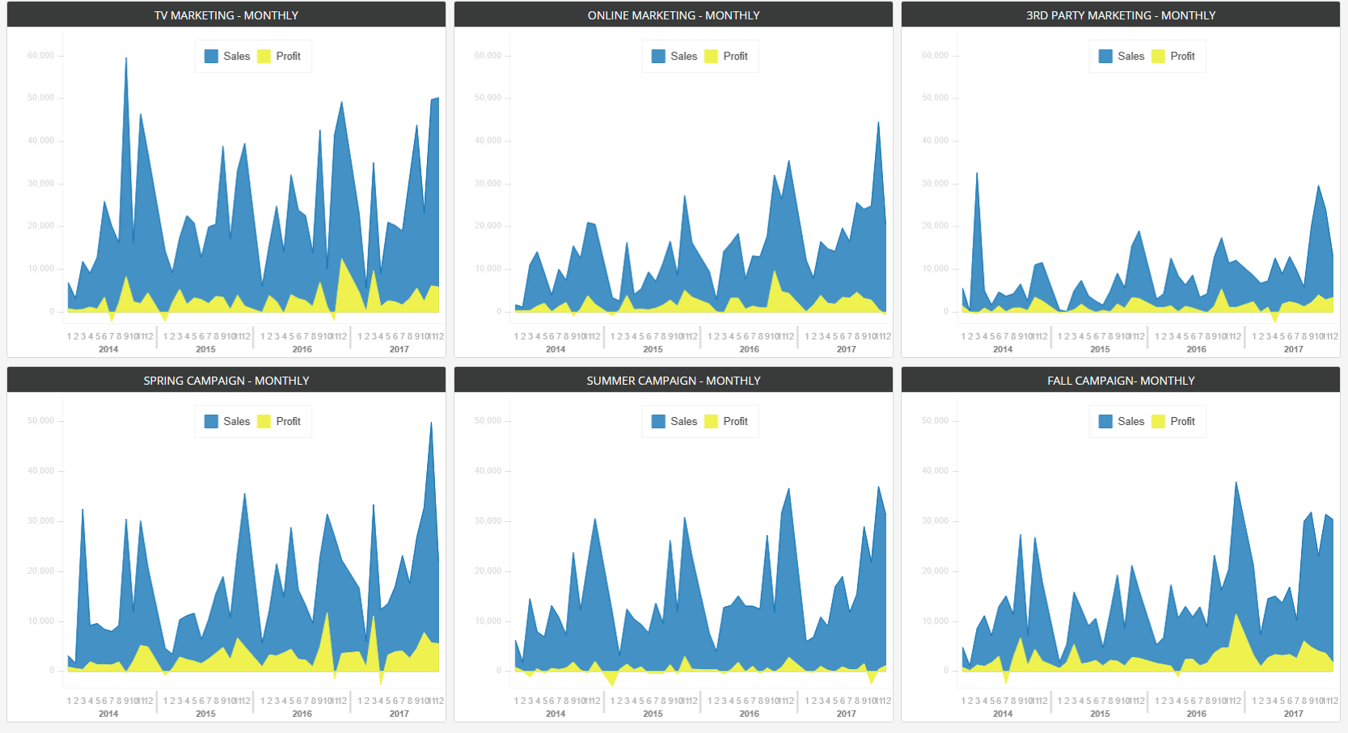The image size is (1348, 733).
Task: Click 60,000 y-axis value in TV Marketing chart
Action: (x=40, y=56)
